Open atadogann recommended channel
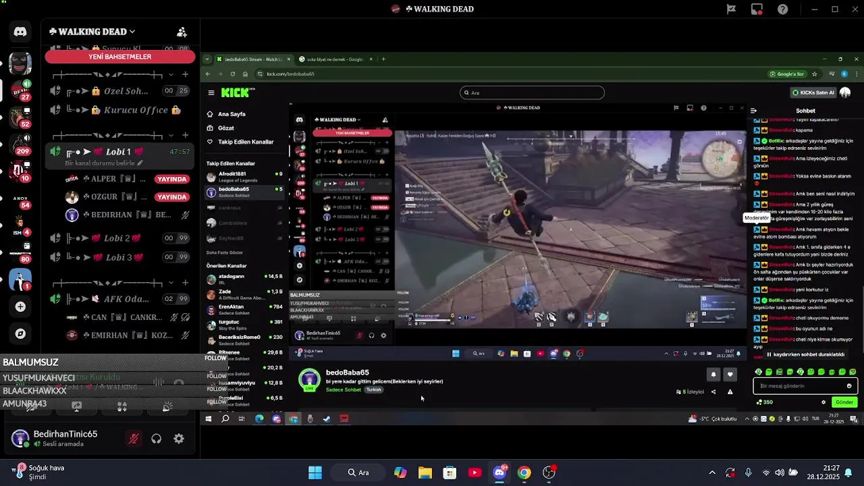864x486 pixels. coord(245,279)
